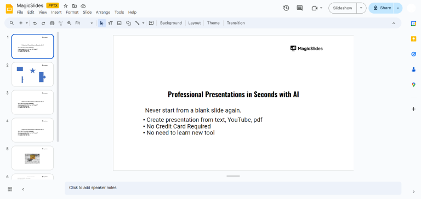Open Slideshow options dropdown arrow
The height and width of the screenshot is (199, 421).
361,8
